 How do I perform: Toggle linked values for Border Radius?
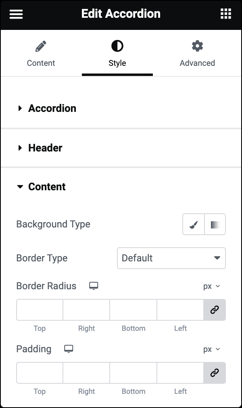coord(215,310)
